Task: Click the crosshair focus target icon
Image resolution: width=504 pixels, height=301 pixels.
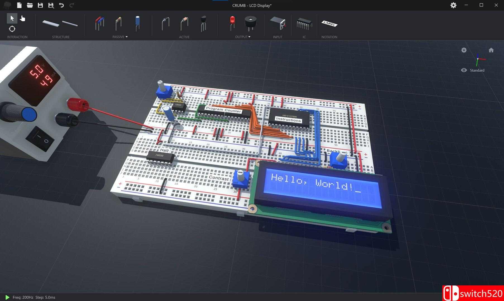Action: pyautogui.click(x=12, y=29)
